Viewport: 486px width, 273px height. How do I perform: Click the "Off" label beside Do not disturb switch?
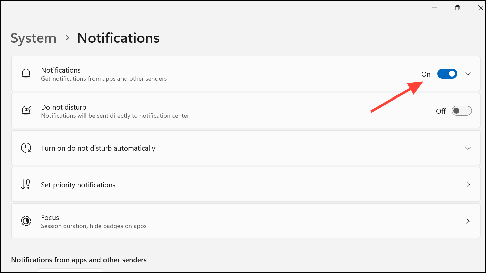click(441, 111)
